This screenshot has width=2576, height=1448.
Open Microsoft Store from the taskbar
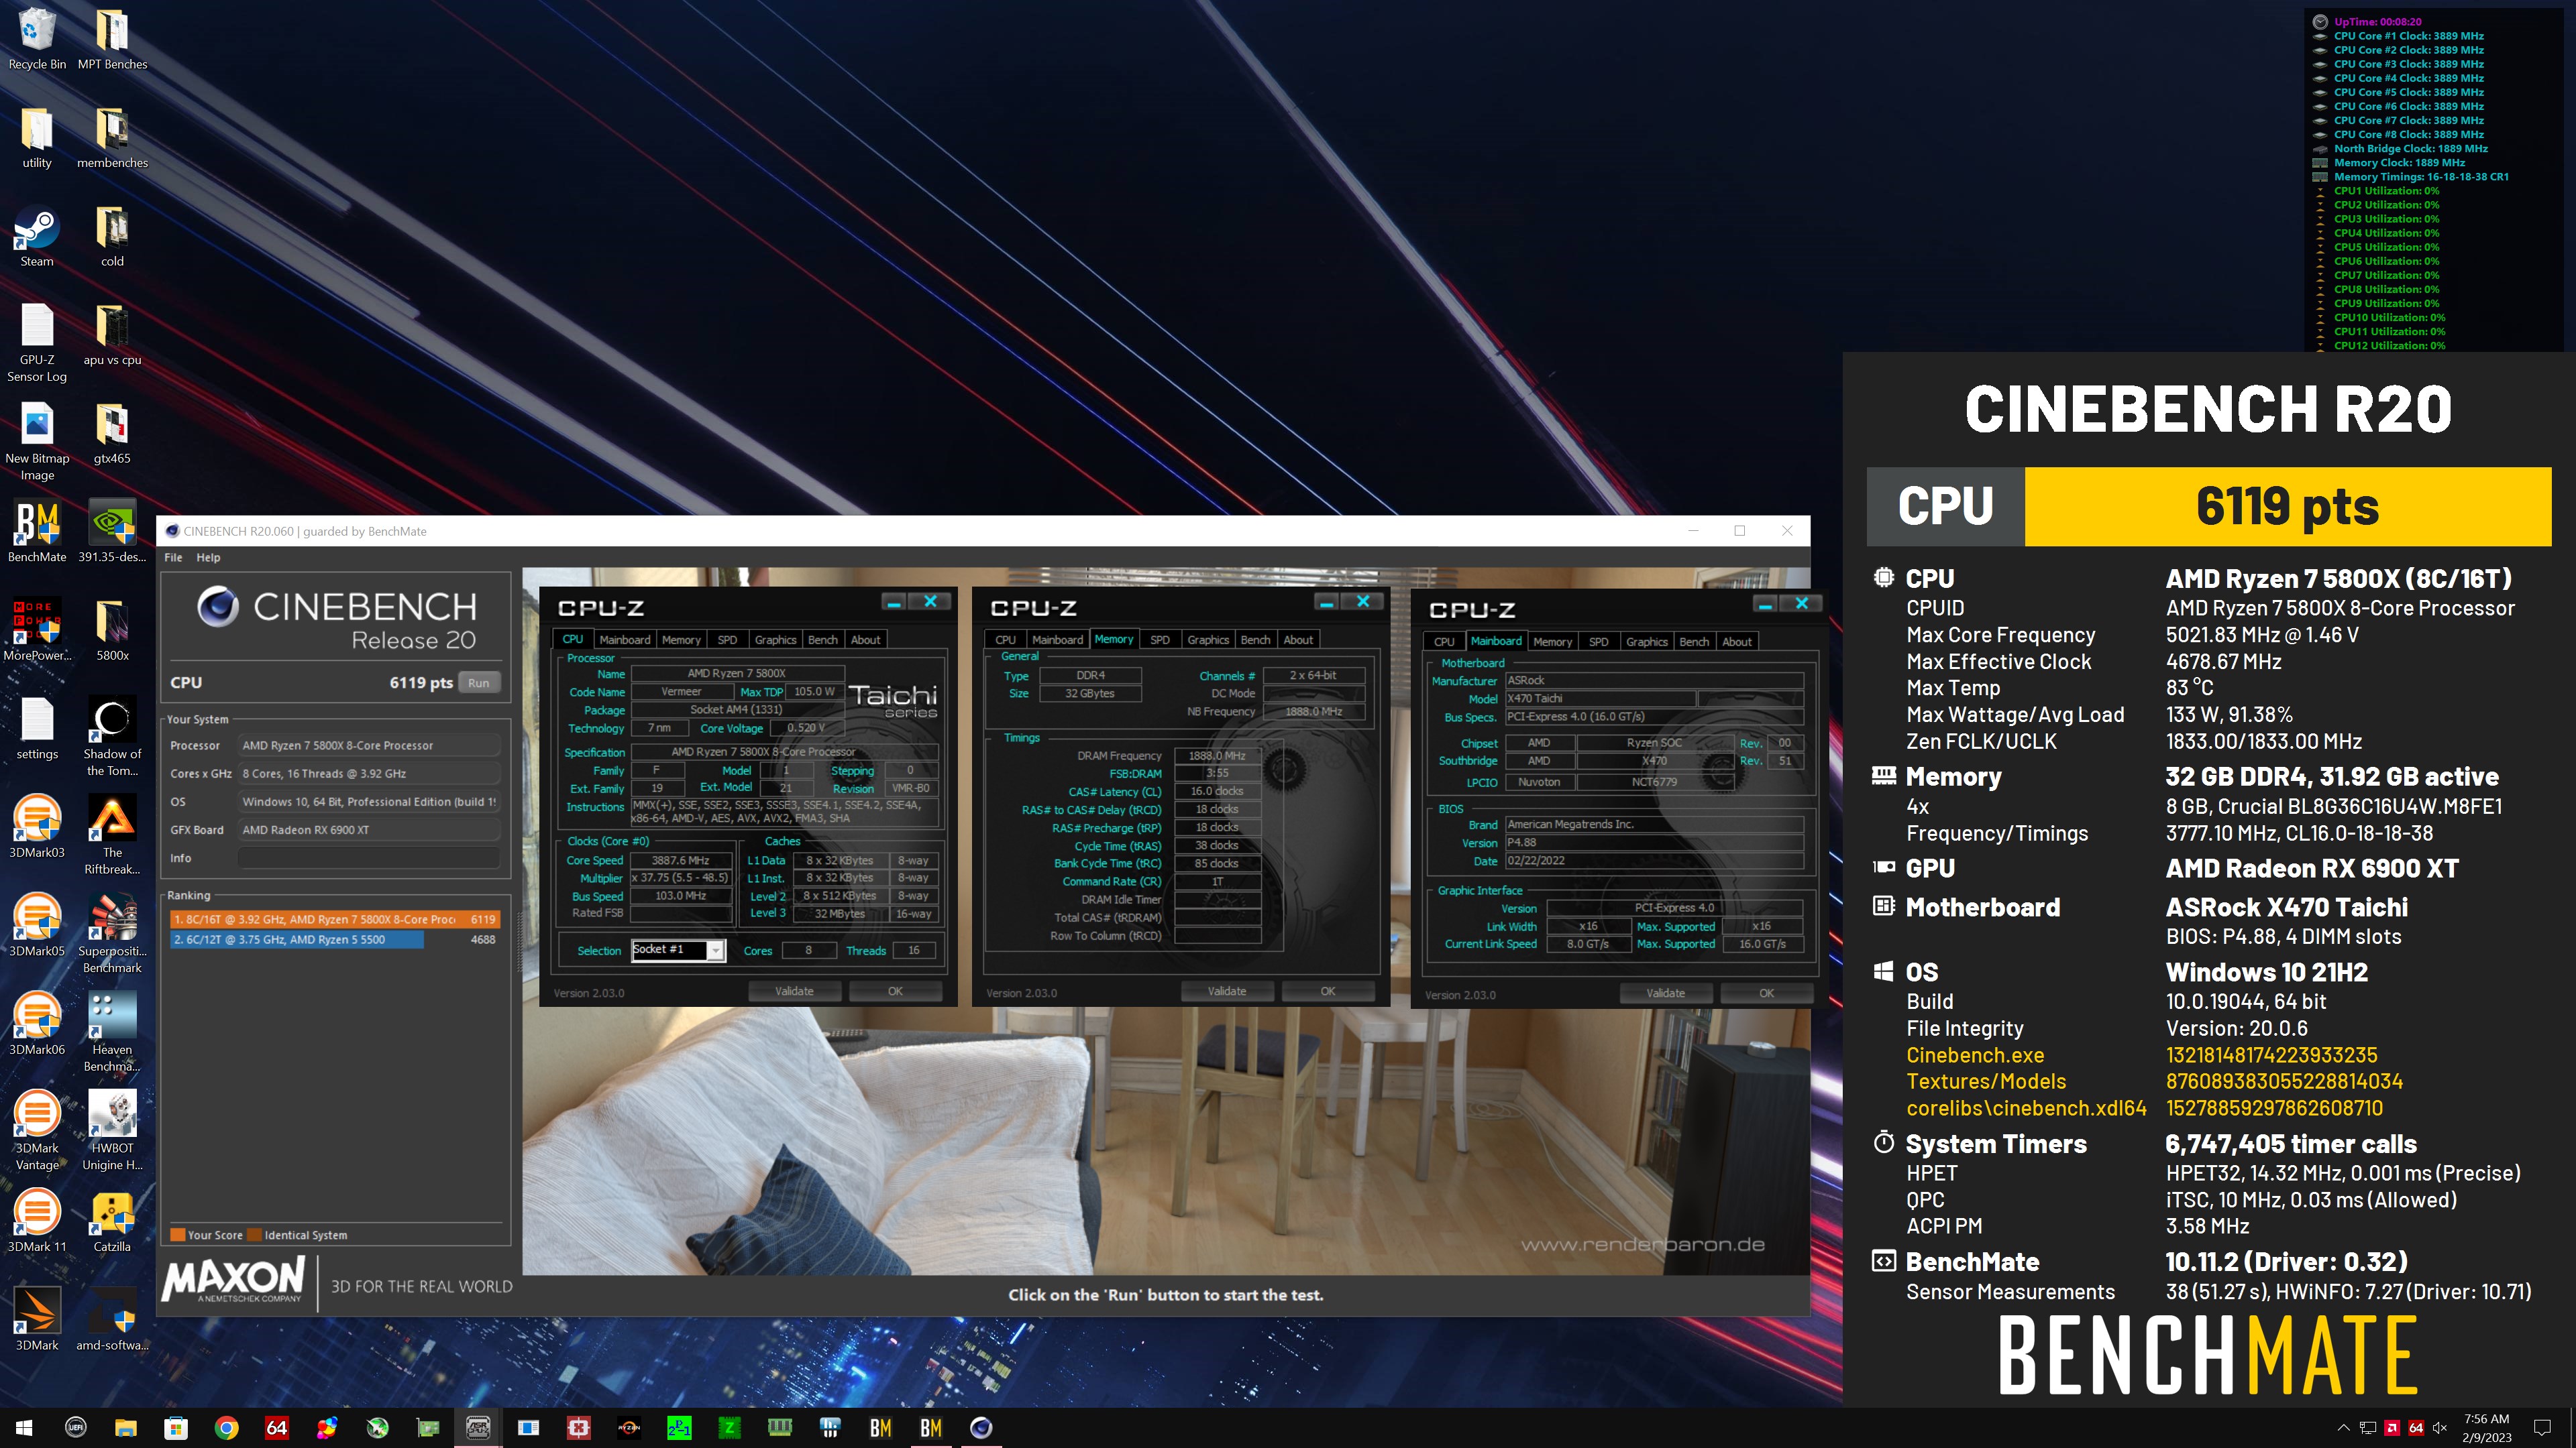pyautogui.click(x=176, y=1427)
